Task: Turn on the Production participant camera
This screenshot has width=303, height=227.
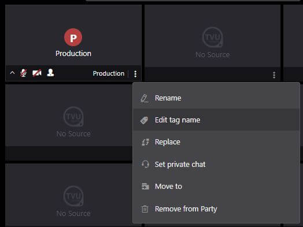Action: pos(36,73)
